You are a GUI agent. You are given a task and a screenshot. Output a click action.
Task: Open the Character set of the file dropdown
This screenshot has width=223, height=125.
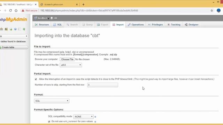click(x=71, y=65)
